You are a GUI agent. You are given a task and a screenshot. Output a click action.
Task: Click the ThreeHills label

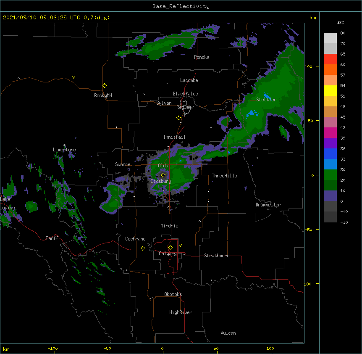pos(224,176)
